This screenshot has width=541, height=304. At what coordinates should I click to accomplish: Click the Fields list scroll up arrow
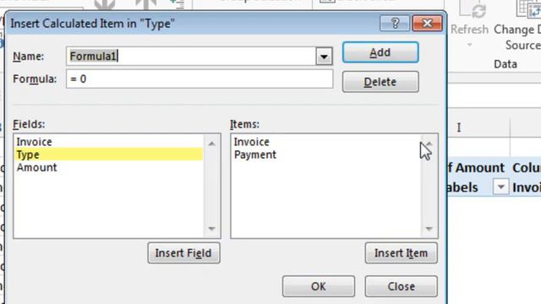tap(212, 143)
